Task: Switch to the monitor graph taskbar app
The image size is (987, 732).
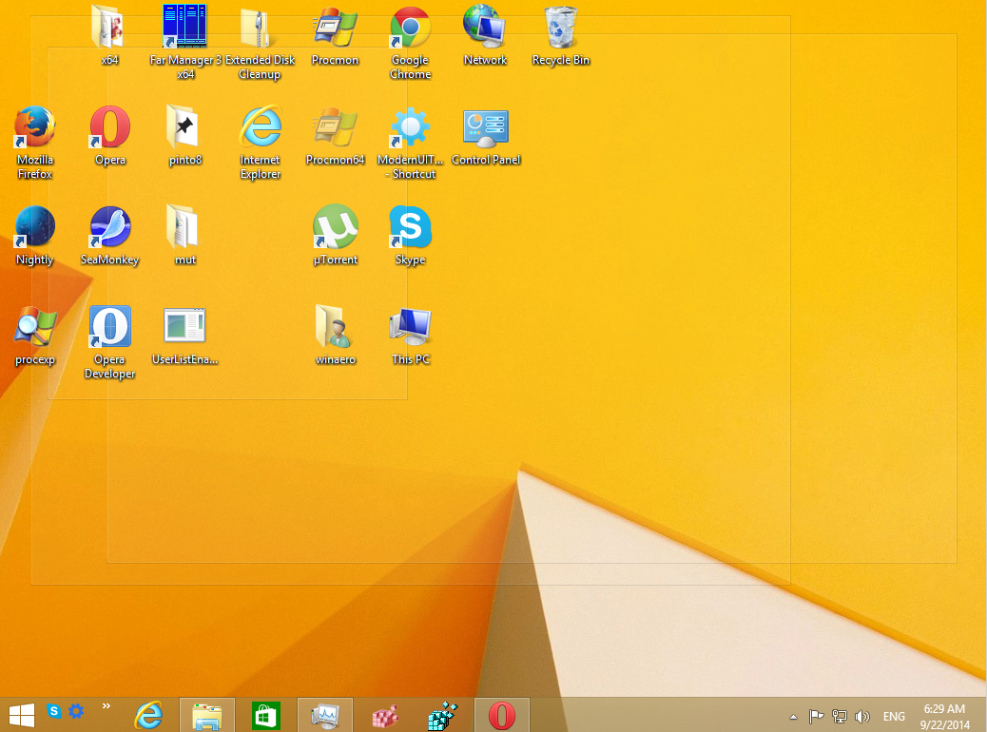Action: pyautogui.click(x=325, y=715)
